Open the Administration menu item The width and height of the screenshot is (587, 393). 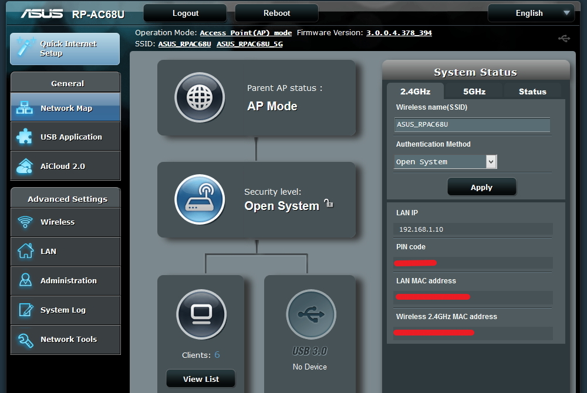pyautogui.click(x=66, y=280)
